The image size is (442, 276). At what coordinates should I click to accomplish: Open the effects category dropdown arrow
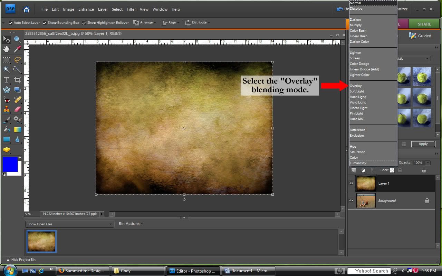[428, 59]
